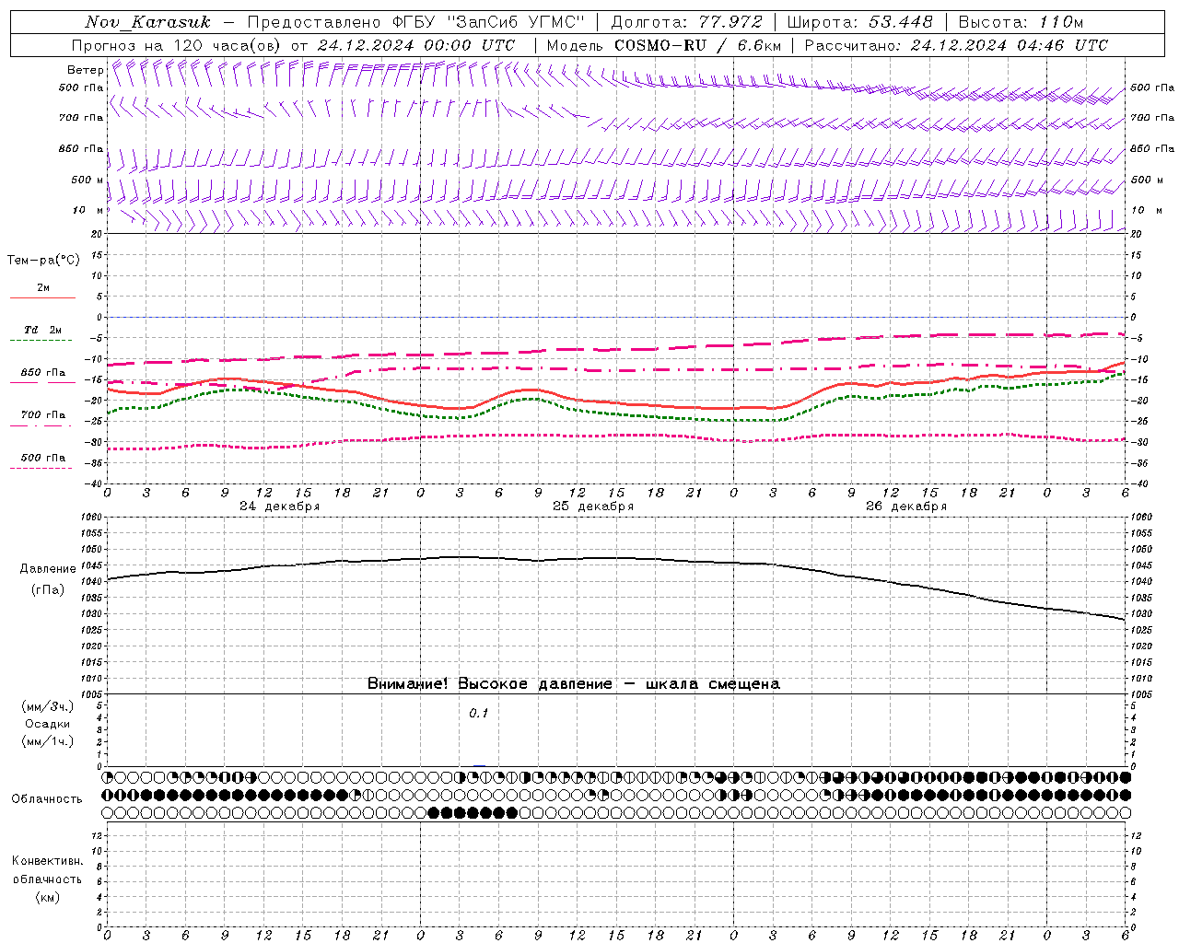Screen dimensions: 1179x943
Task: Click the Td 2м legend entry
Action: point(42,330)
